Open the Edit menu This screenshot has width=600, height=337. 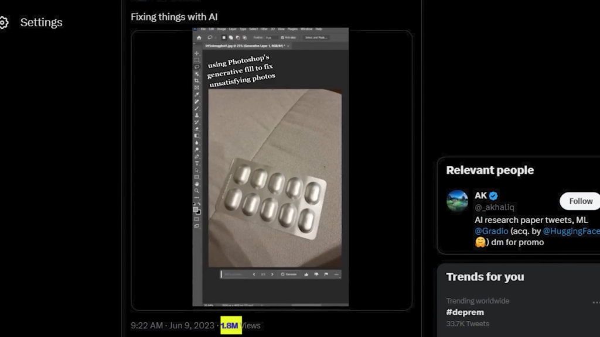coord(211,29)
